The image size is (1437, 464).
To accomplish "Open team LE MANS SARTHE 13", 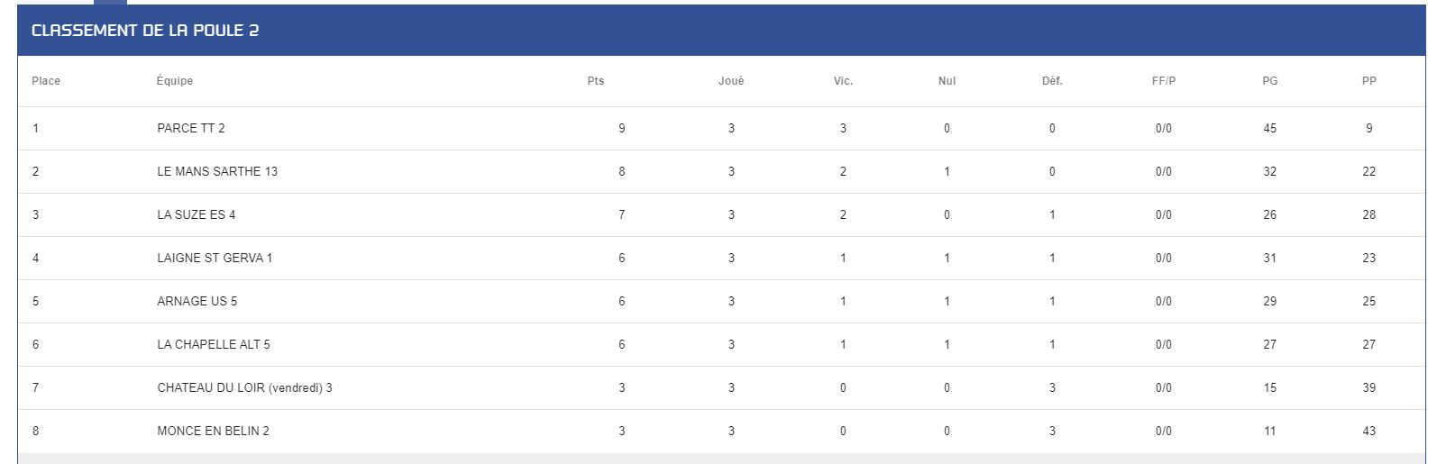I will pos(217,171).
